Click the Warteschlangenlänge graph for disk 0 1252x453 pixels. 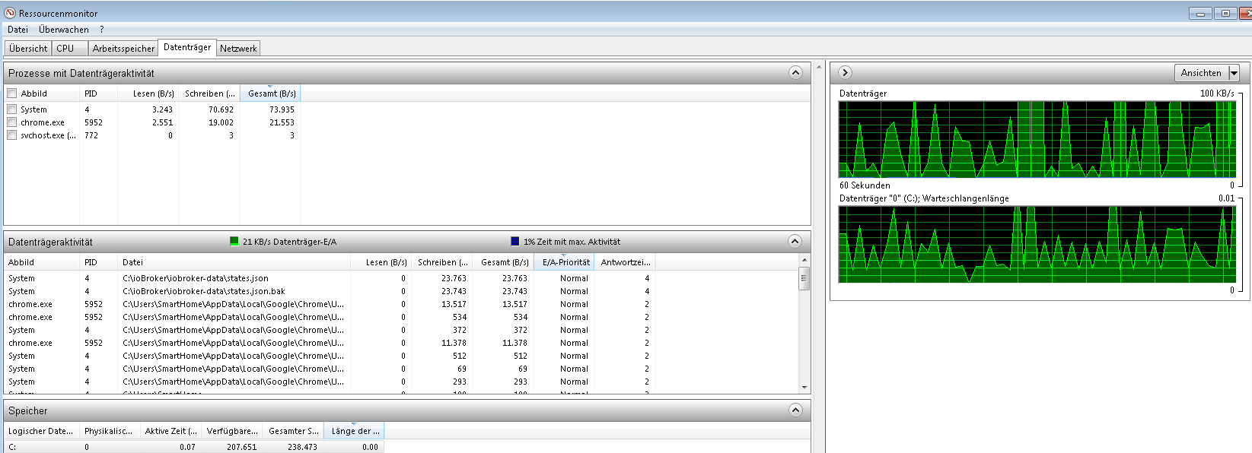click(1037, 244)
